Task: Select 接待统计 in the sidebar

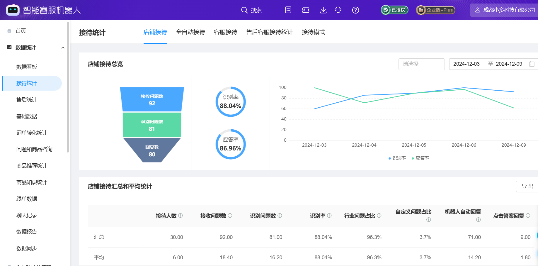Action: pos(32,83)
